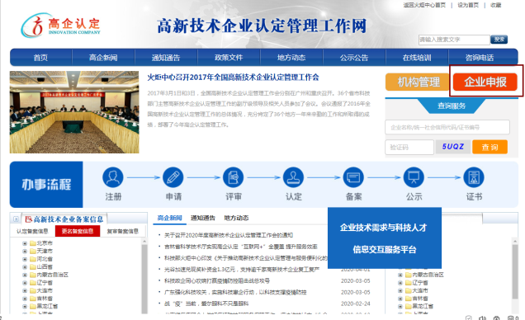Click the orange 查询 button
Viewport: 525px width, 320px height.
(x=490, y=147)
